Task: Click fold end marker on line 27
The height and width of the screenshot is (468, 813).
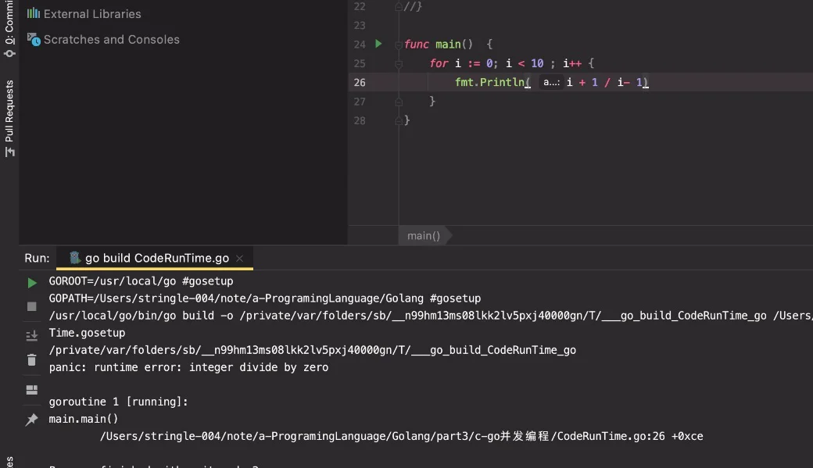Action: [399, 102]
